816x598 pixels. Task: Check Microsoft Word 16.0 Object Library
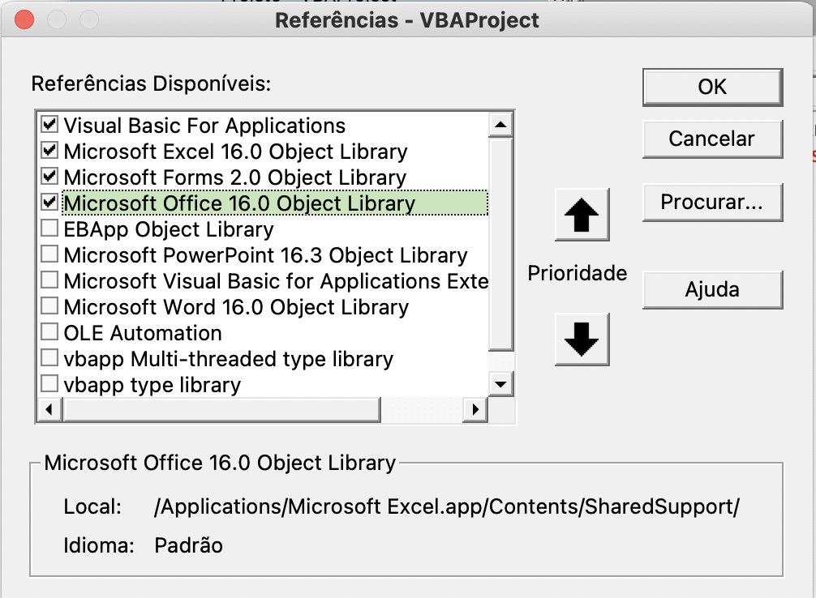49,306
